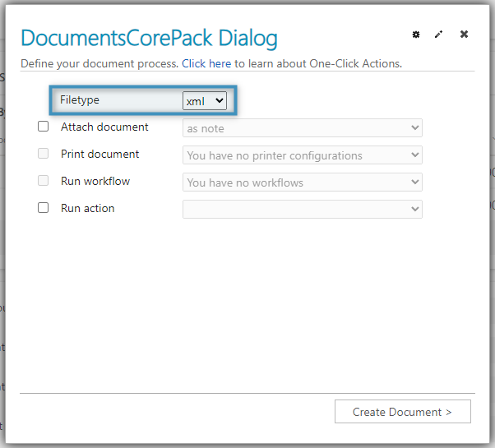Image resolution: width=495 pixels, height=448 pixels.
Task: Enable the Run action checkbox
Action: pyautogui.click(x=44, y=208)
